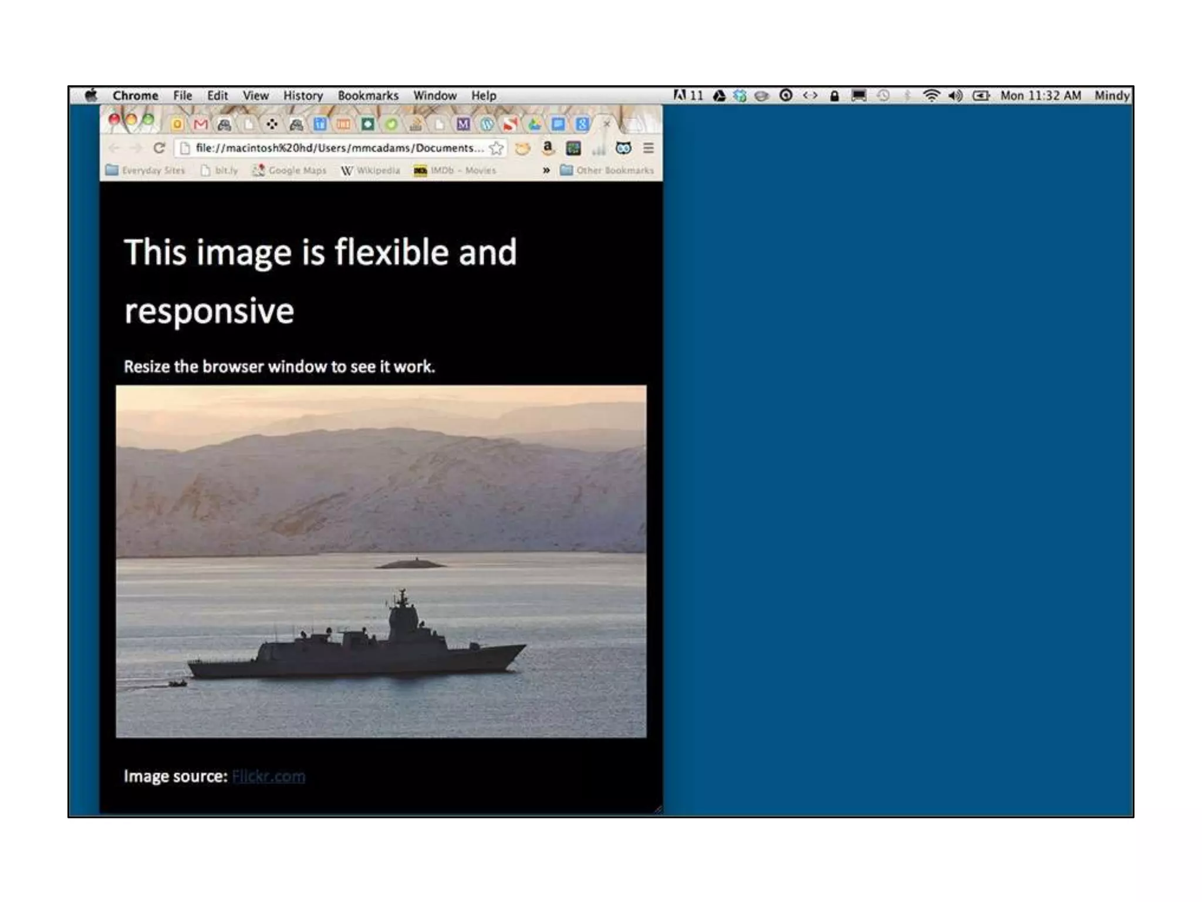Open the History menu
Screen dimensions: 1202x902
click(x=303, y=96)
